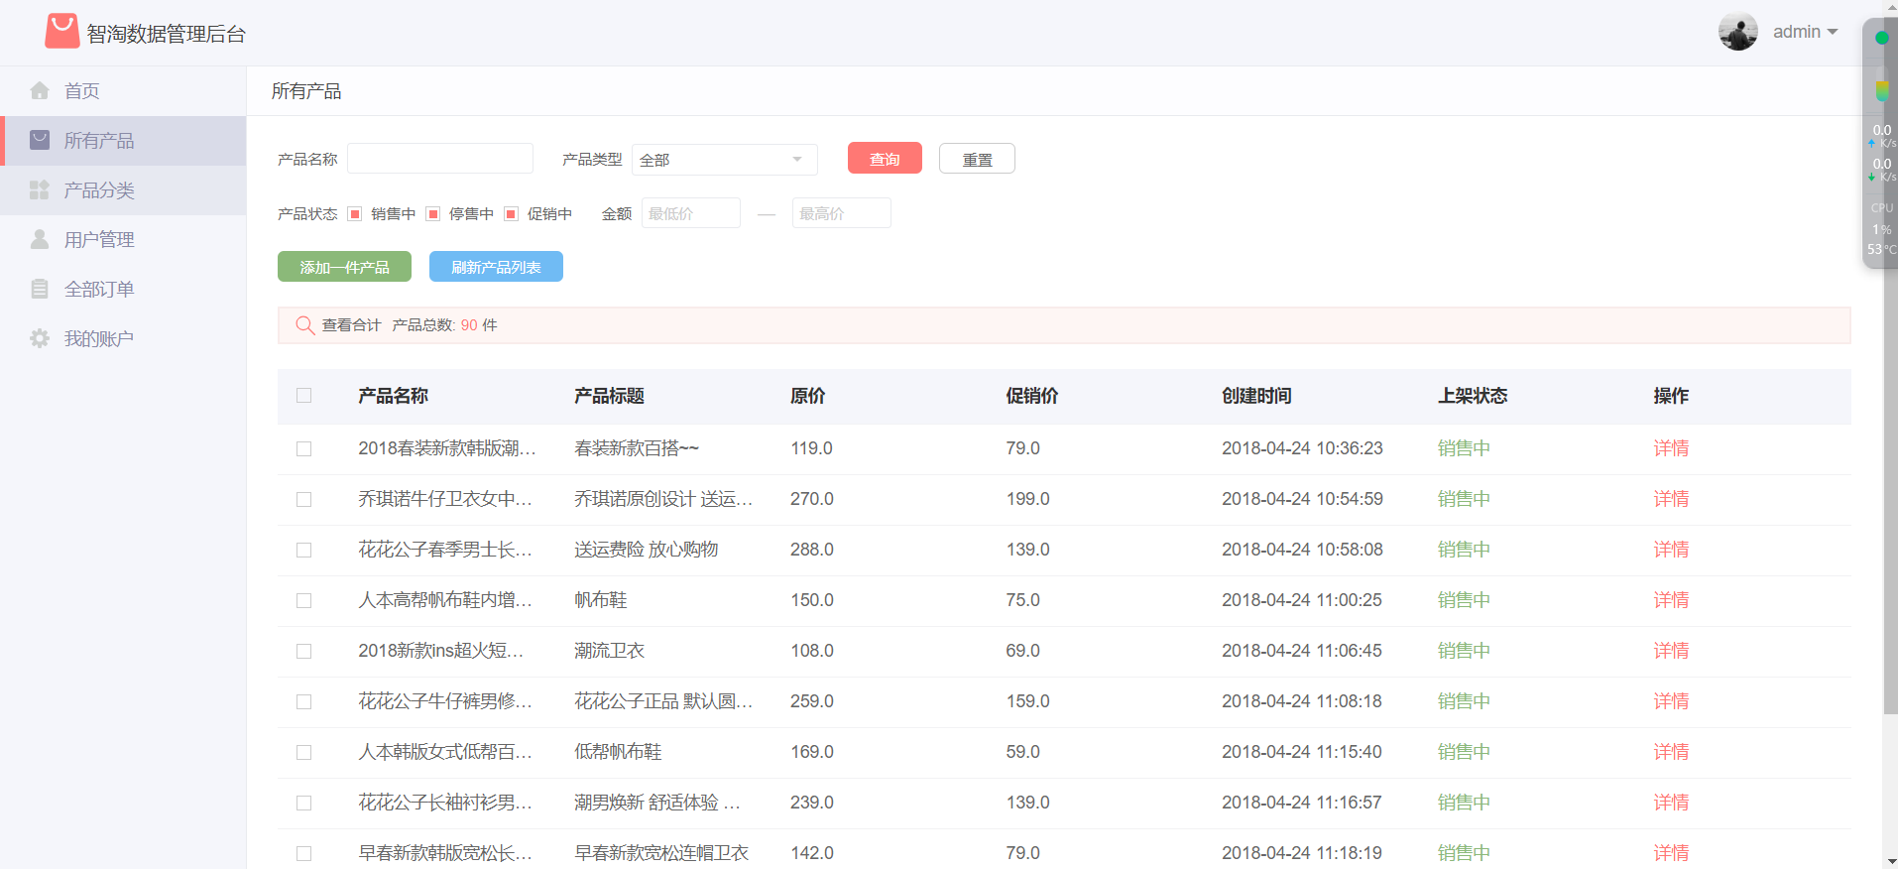Image resolution: width=1898 pixels, height=869 pixels.
Task: Expand the admin user dropdown
Action: [1805, 32]
